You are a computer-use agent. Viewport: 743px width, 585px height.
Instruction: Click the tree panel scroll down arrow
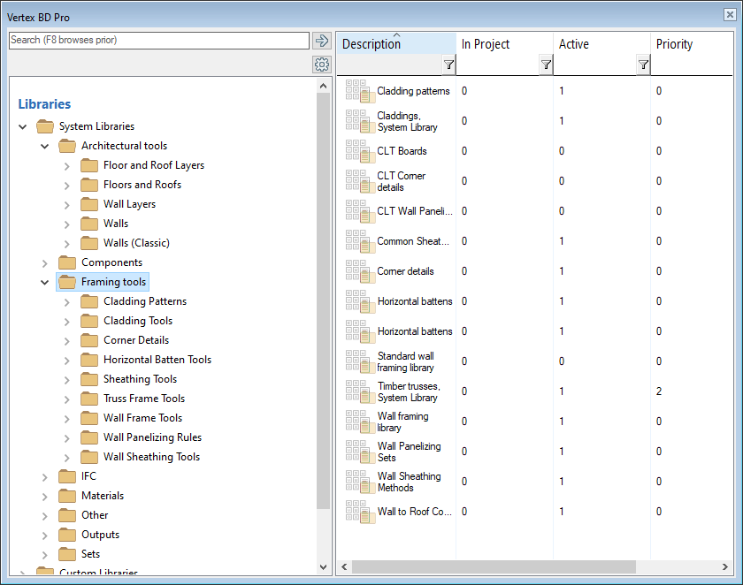324,566
